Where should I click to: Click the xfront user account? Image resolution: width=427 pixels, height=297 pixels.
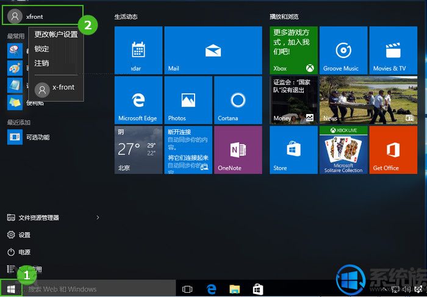(x=43, y=16)
